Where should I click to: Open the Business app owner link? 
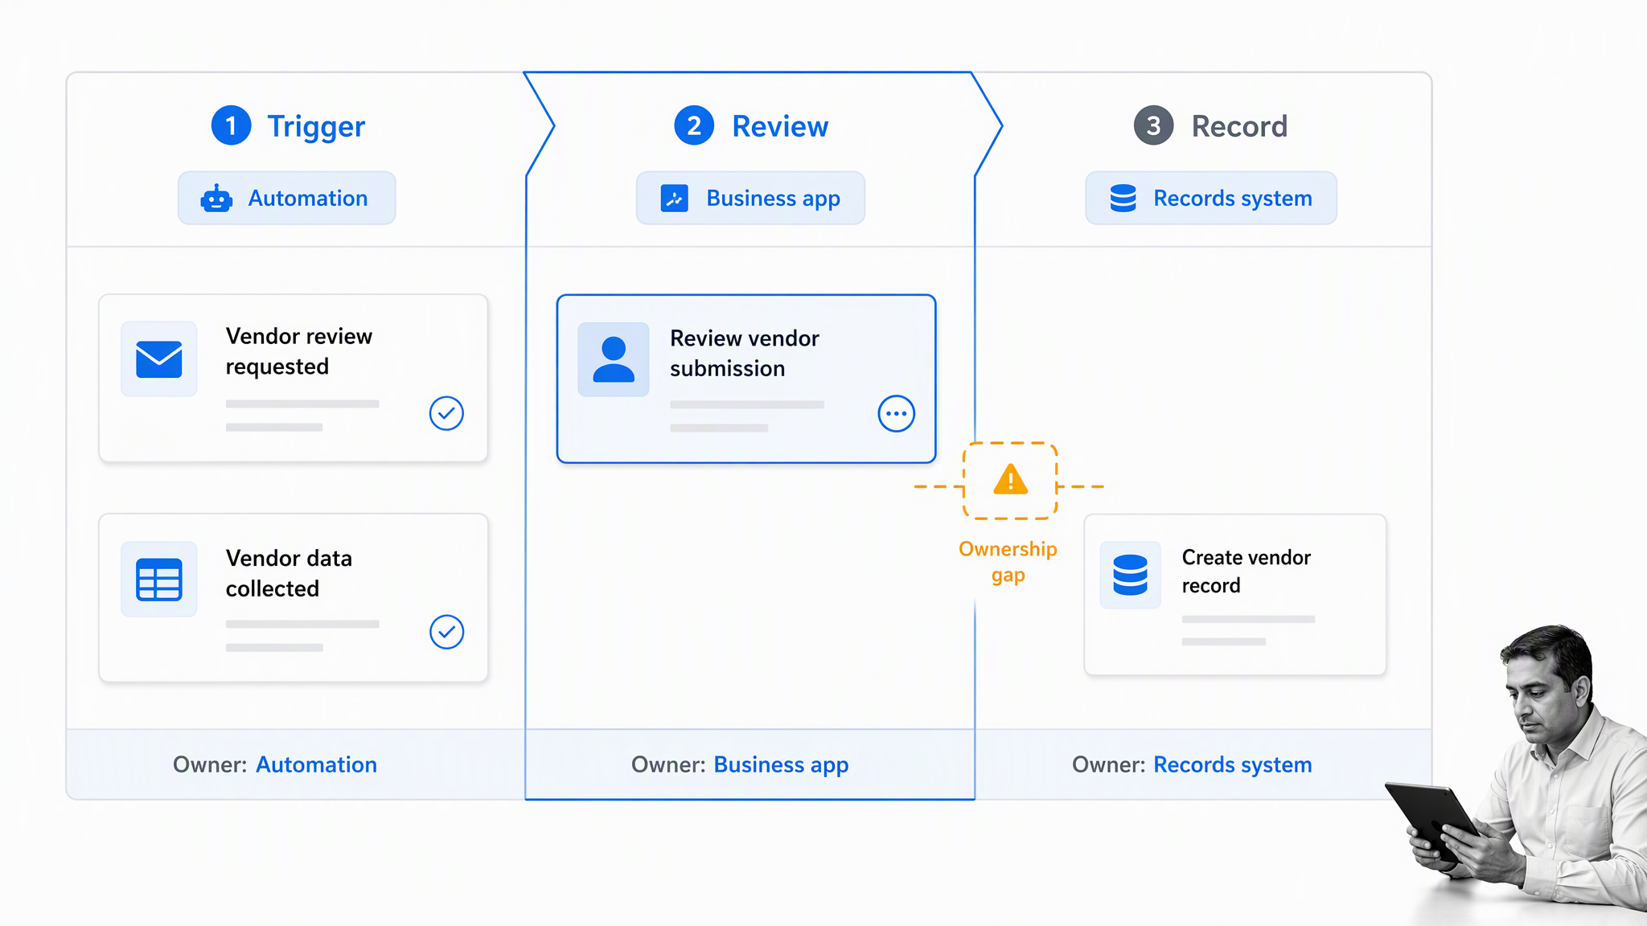point(781,764)
